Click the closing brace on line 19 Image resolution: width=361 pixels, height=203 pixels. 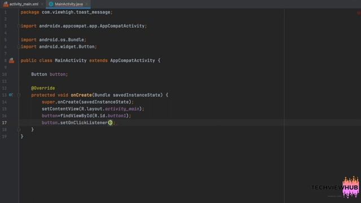(x=22, y=136)
